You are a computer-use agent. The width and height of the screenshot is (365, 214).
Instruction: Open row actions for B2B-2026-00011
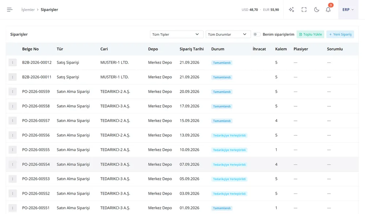[12, 77]
